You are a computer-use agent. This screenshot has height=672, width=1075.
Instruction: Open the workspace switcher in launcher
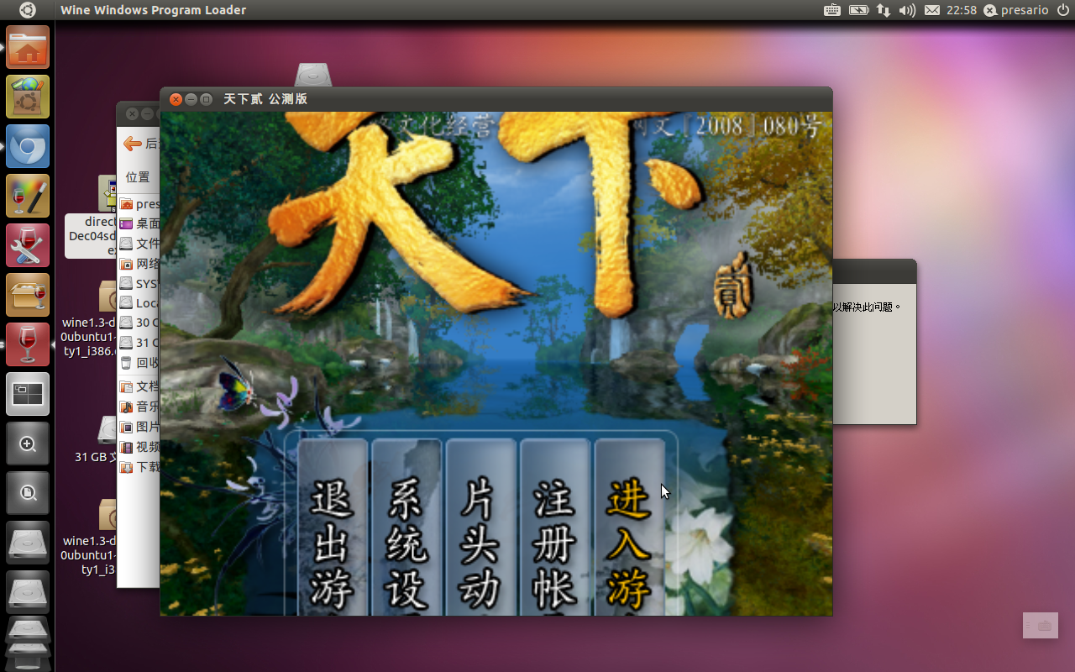pos(28,394)
